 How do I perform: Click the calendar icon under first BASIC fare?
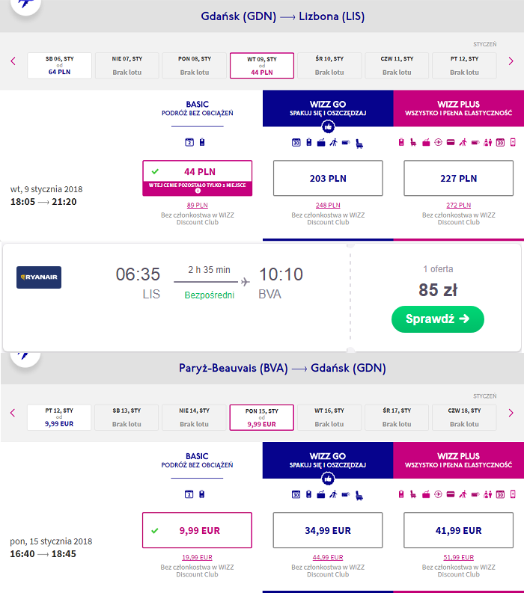pos(189,142)
